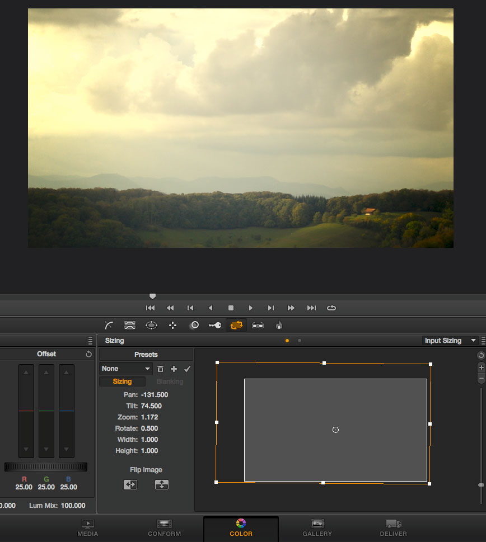Open the Data Burn flame icon

[x=279, y=325]
